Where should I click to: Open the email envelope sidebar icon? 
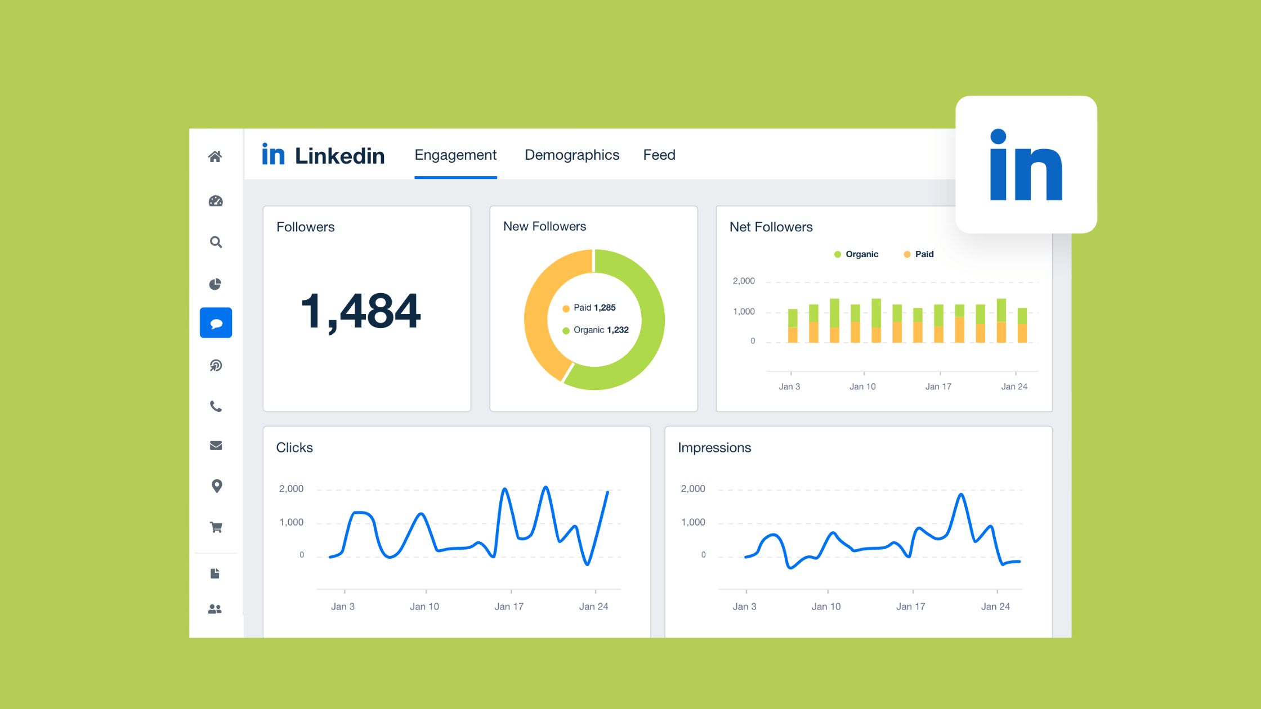click(x=216, y=446)
